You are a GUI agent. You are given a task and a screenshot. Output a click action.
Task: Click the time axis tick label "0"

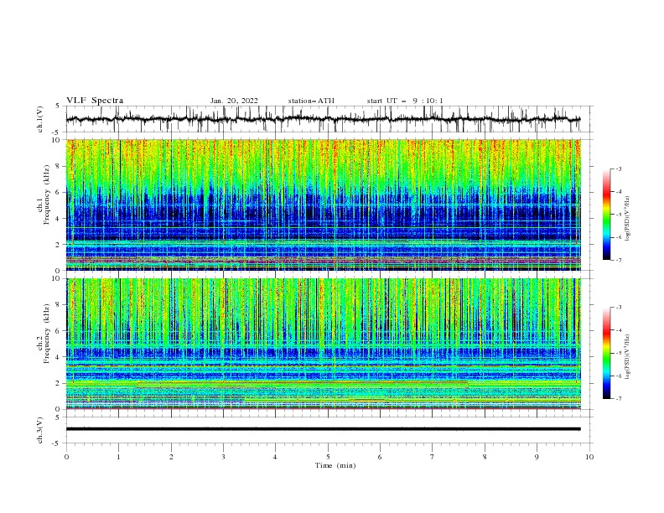pos(66,457)
